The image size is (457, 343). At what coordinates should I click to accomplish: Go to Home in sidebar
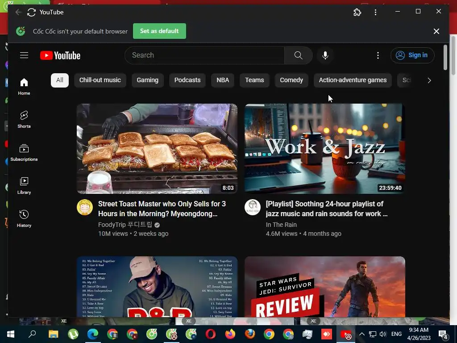(x=24, y=87)
